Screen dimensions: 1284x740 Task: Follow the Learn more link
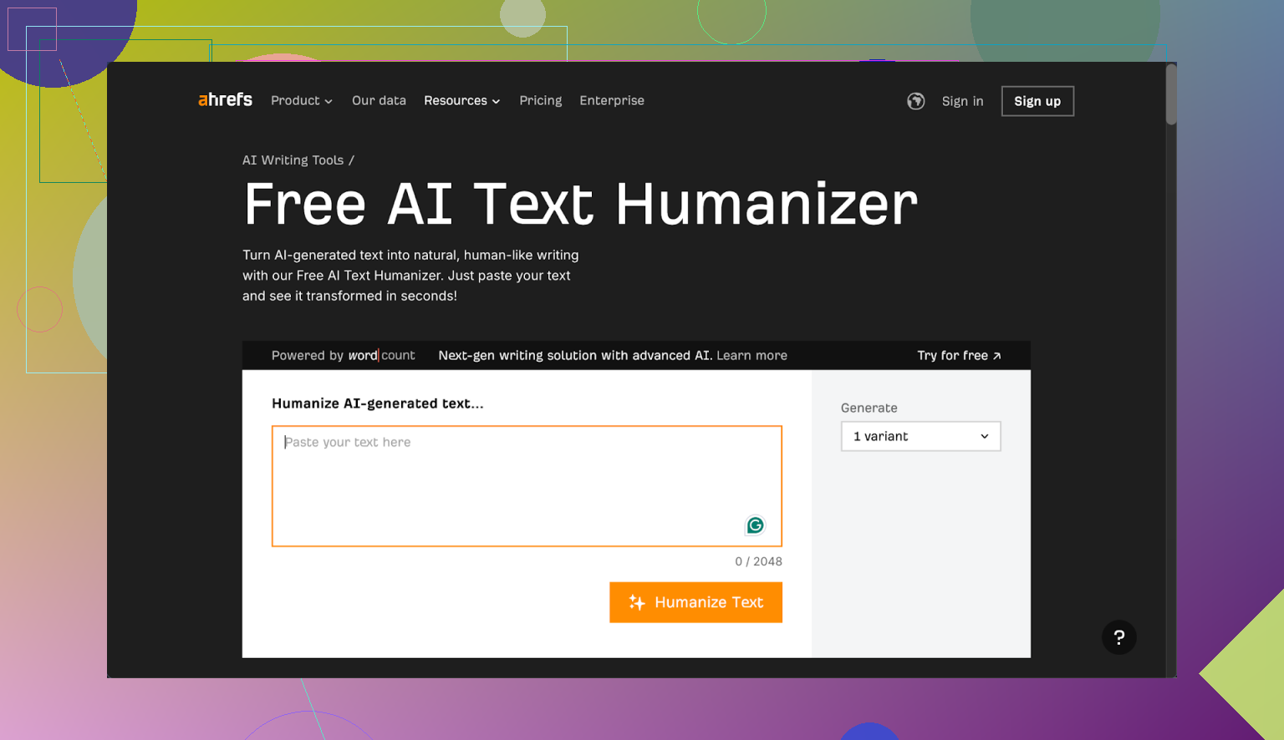click(x=752, y=356)
